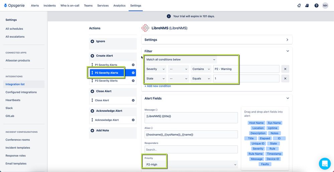Click the Message input field

(x=191, y=118)
